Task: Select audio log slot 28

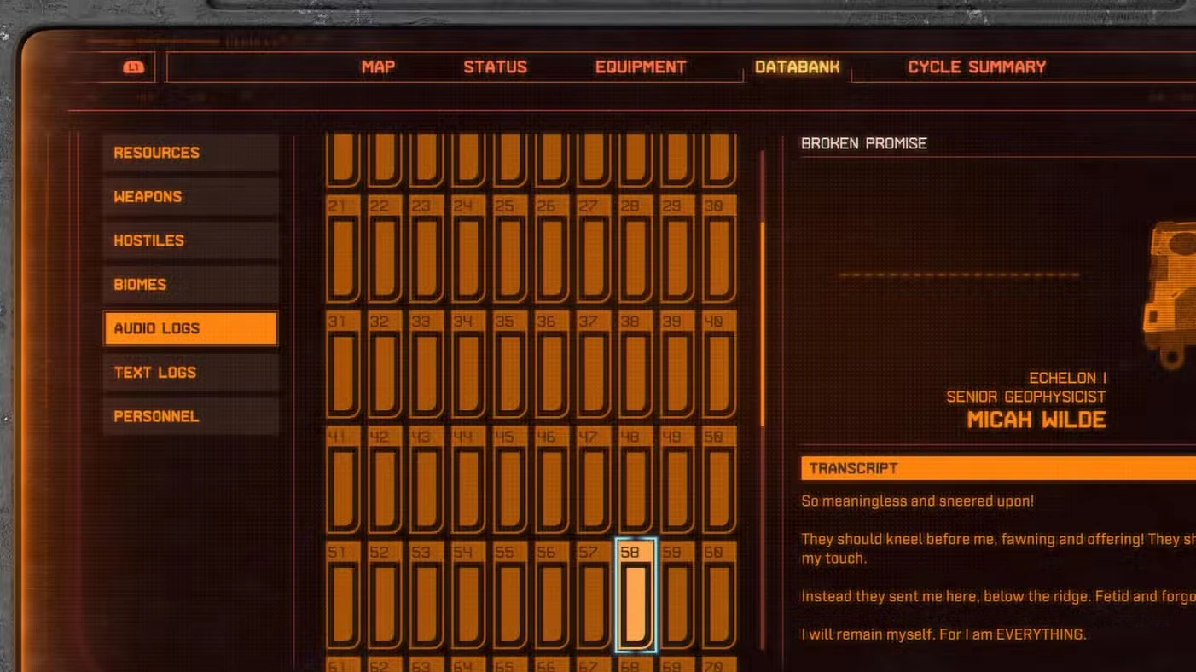Action: click(636, 249)
